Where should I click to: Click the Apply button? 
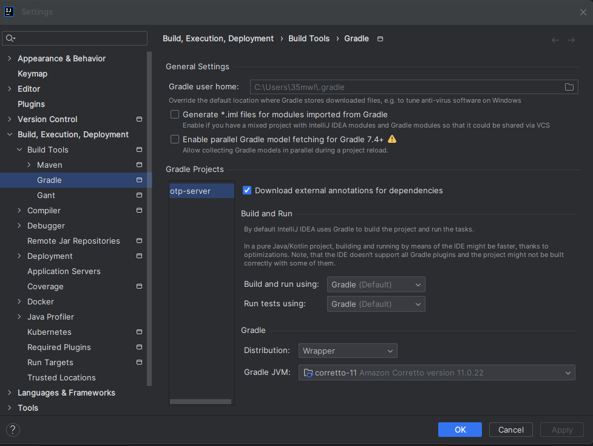pyautogui.click(x=562, y=430)
